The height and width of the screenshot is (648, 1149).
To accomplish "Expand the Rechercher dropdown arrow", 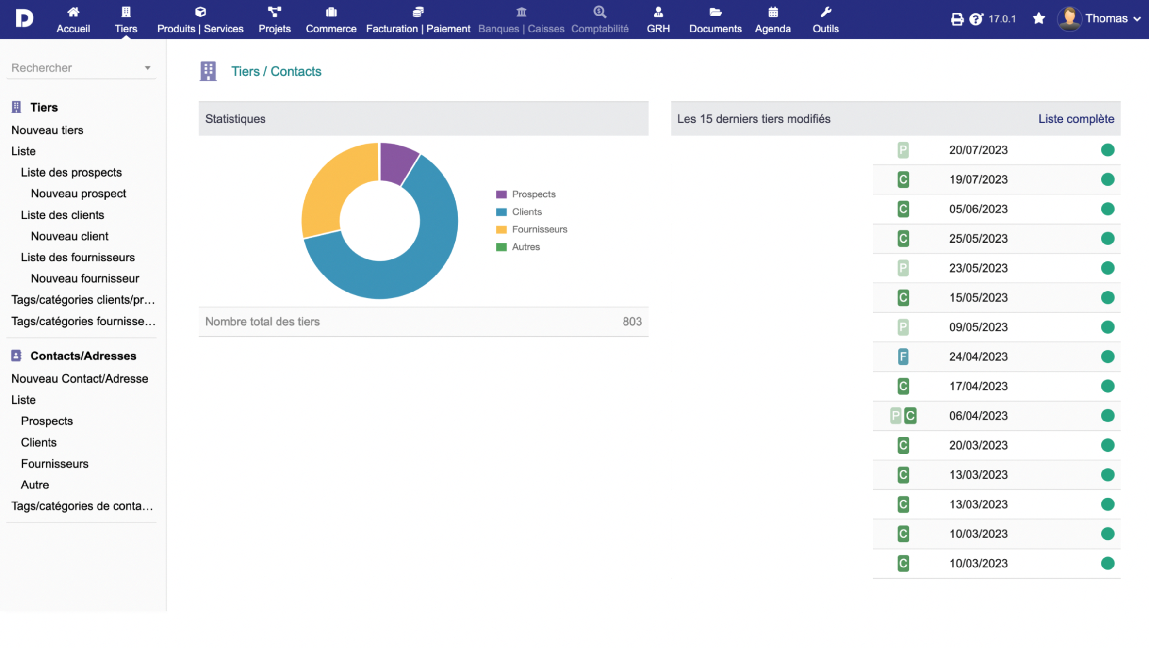I will tap(148, 68).
